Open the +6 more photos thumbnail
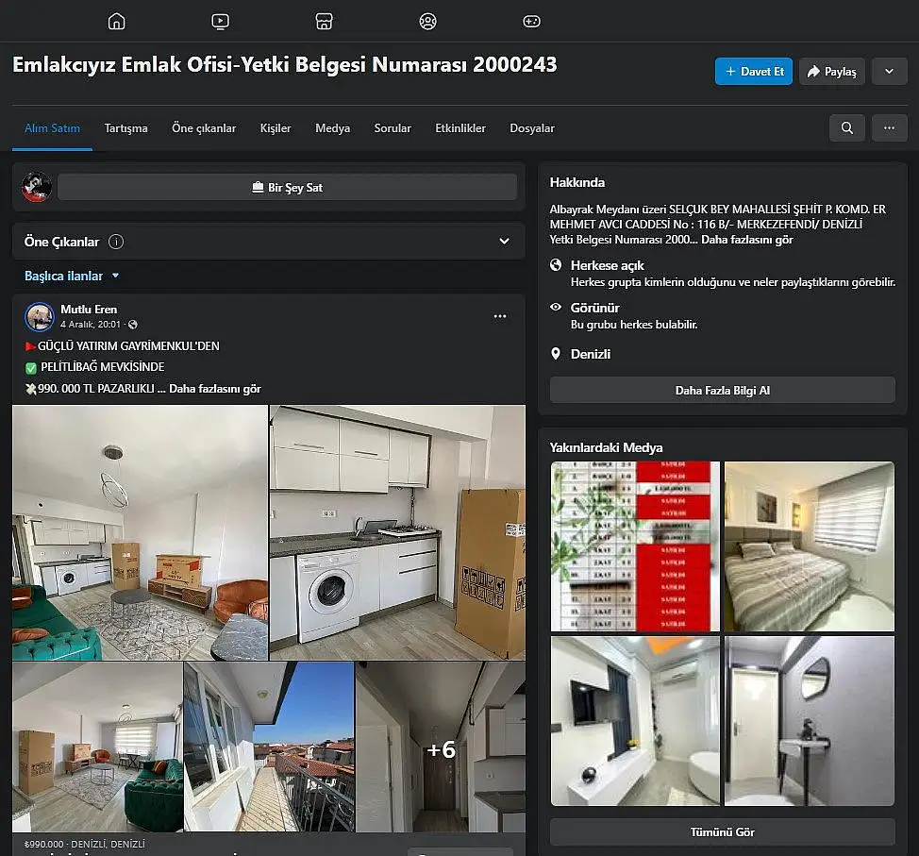The height and width of the screenshot is (856, 919). point(440,746)
